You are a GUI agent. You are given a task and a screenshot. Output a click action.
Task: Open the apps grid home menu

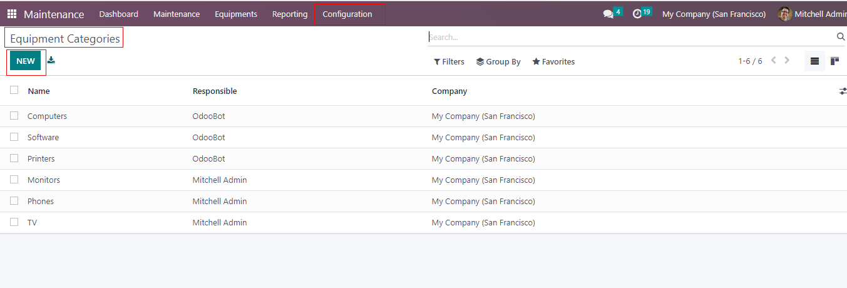click(x=12, y=14)
